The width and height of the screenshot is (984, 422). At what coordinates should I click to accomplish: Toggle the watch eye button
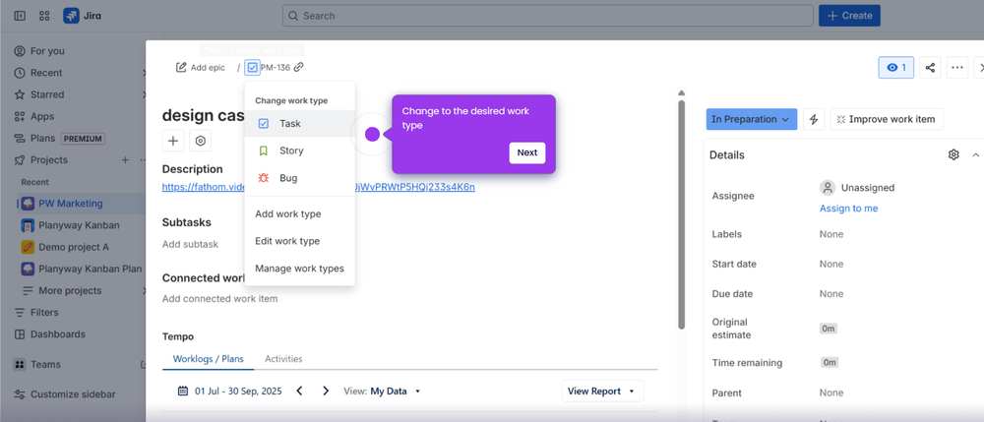tap(895, 68)
